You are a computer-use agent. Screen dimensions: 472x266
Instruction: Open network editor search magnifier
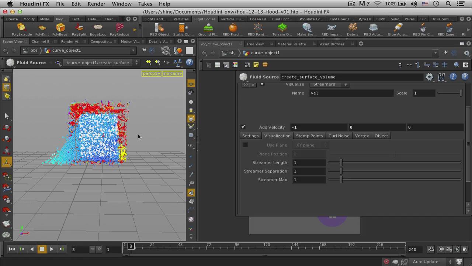pyautogui.click(x=457, y=65)
